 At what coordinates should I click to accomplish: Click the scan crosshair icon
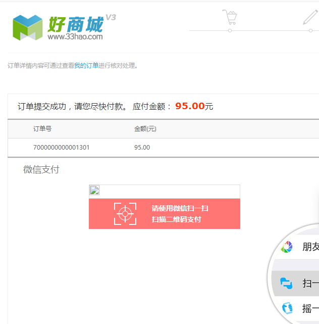tap(125, 214)
